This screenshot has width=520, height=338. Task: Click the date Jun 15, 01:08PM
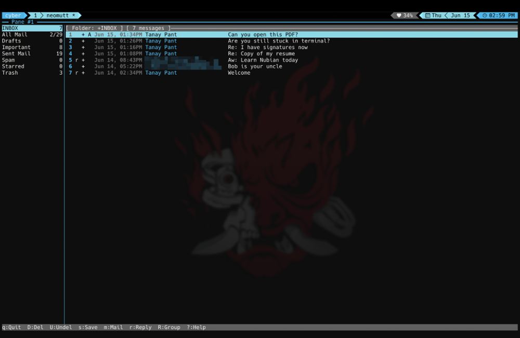[118, 53]
